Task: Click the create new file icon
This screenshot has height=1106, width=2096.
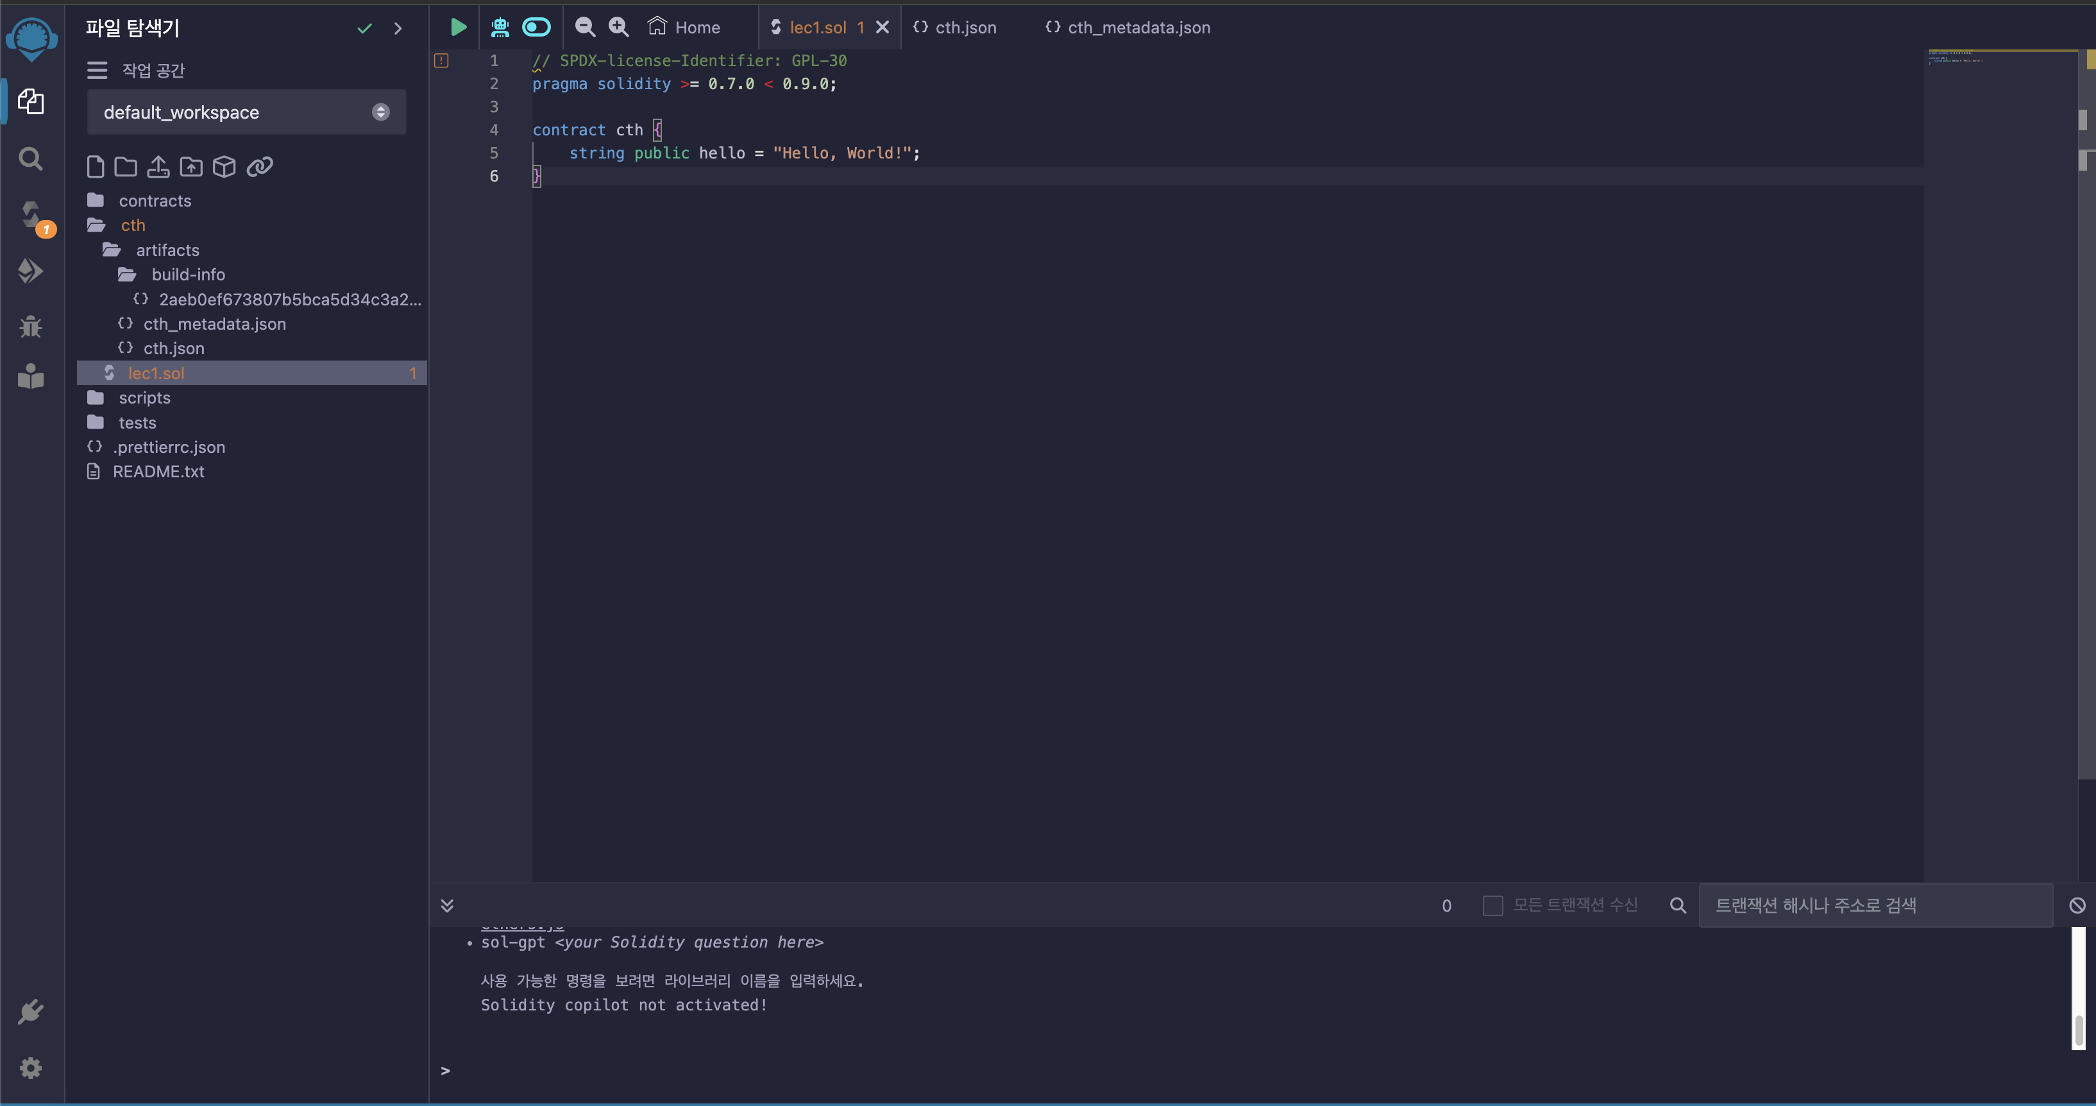Action: tap(95, 167)
